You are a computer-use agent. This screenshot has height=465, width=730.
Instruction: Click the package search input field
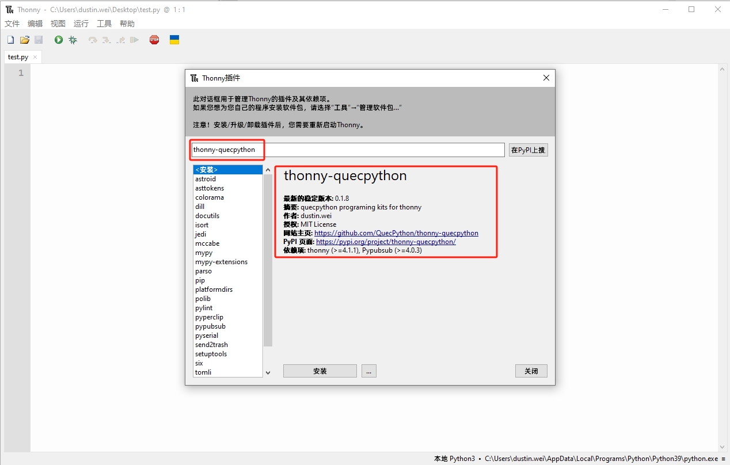click(348, 150)
